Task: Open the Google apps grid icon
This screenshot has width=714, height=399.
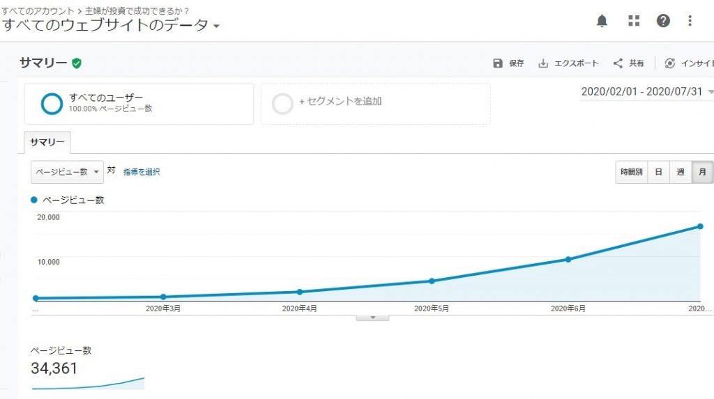Action: pyautogui.click(x=634, y=20)
